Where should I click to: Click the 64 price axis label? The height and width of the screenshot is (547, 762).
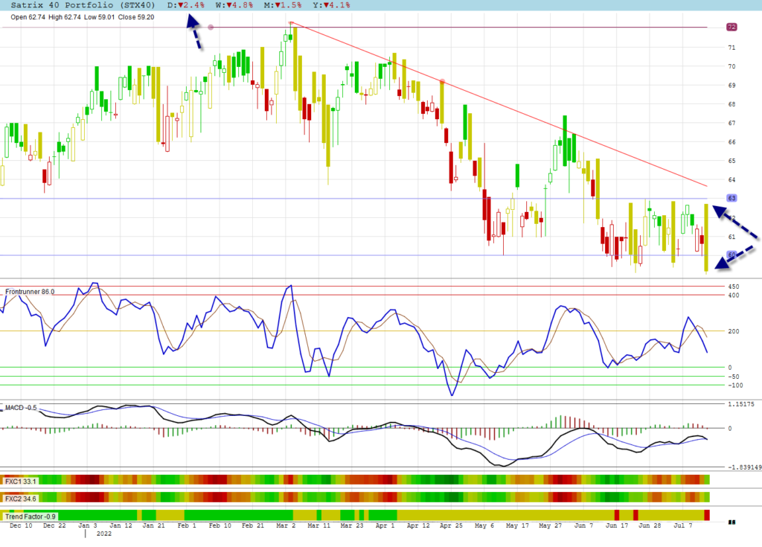tap(731, 180)
